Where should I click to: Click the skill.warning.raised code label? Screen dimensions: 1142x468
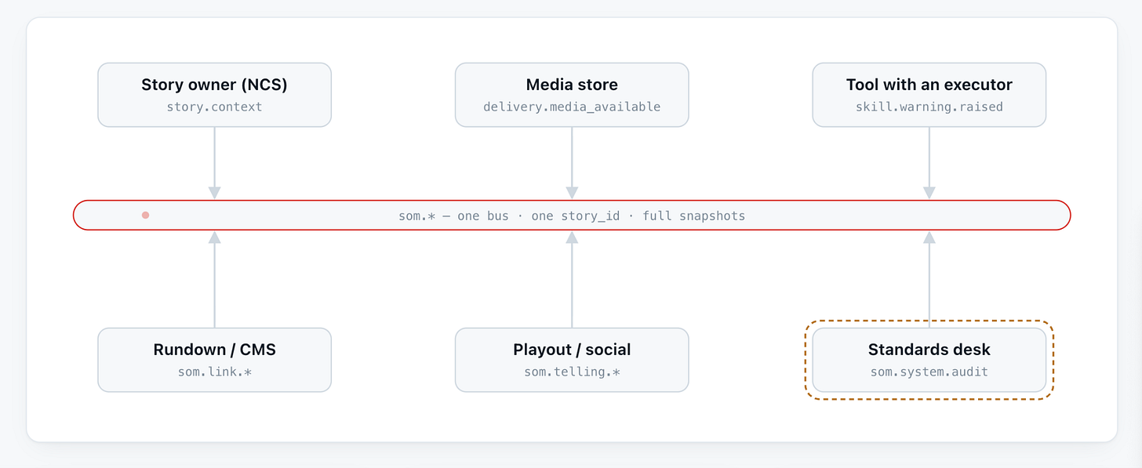[929, 107]
